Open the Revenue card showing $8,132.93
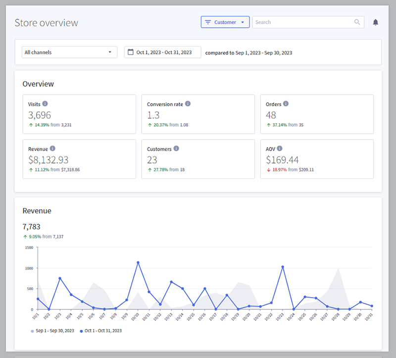This screenshot has width=396, height=358. [79, 159]
